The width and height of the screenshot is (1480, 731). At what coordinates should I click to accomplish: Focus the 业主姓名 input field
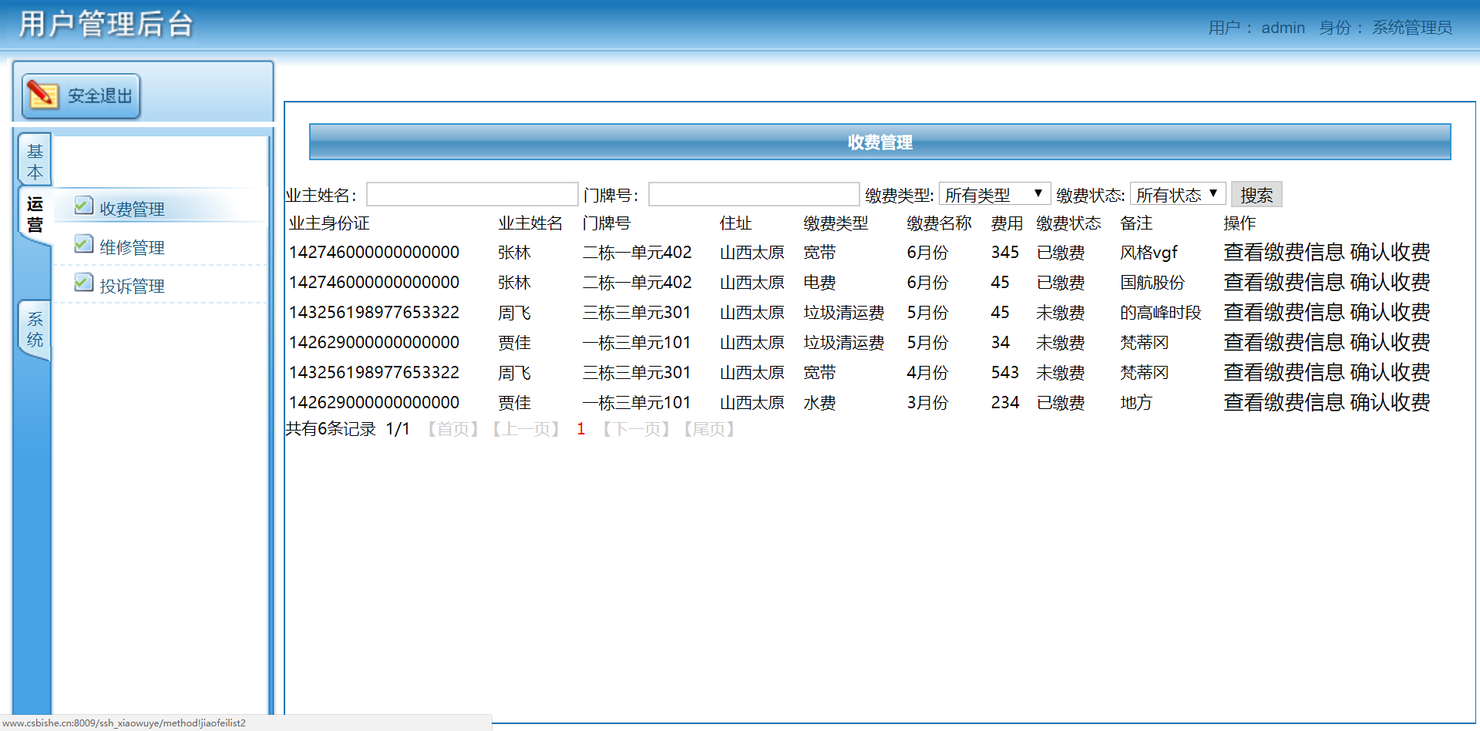coord(473,194)
